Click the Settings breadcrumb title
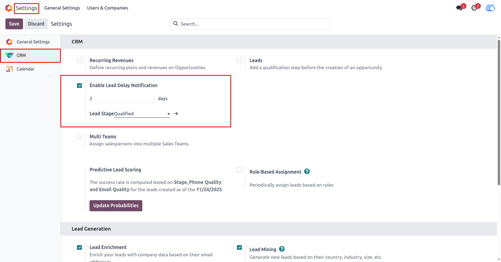The height and width of the screenshot is (262, 501). [61, 24]
